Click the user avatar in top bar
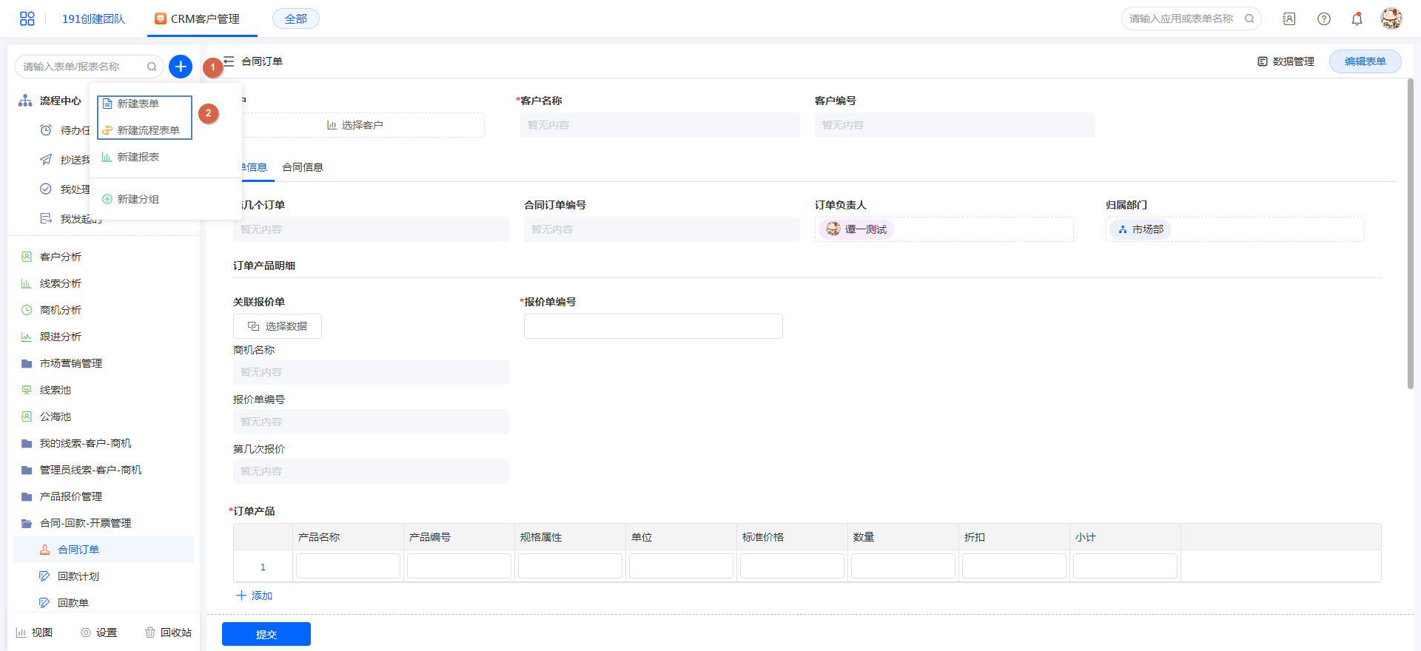 (x=1391, y=18)
